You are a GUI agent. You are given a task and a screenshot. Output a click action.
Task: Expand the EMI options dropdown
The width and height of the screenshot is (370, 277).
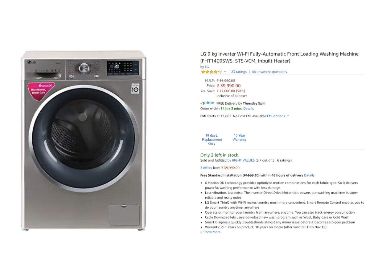[x=278, y=116]
